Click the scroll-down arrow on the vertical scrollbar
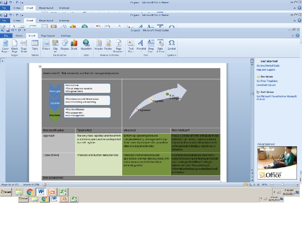The image size is (302, 227). [x=252, y=170]
